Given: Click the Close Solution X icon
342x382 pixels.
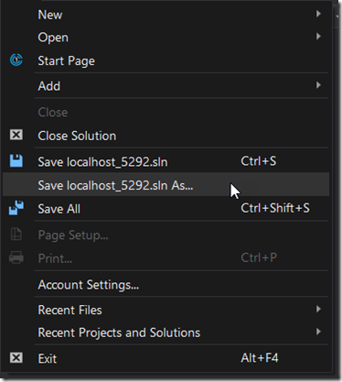Looking at the screenshot, I should 16,135.
